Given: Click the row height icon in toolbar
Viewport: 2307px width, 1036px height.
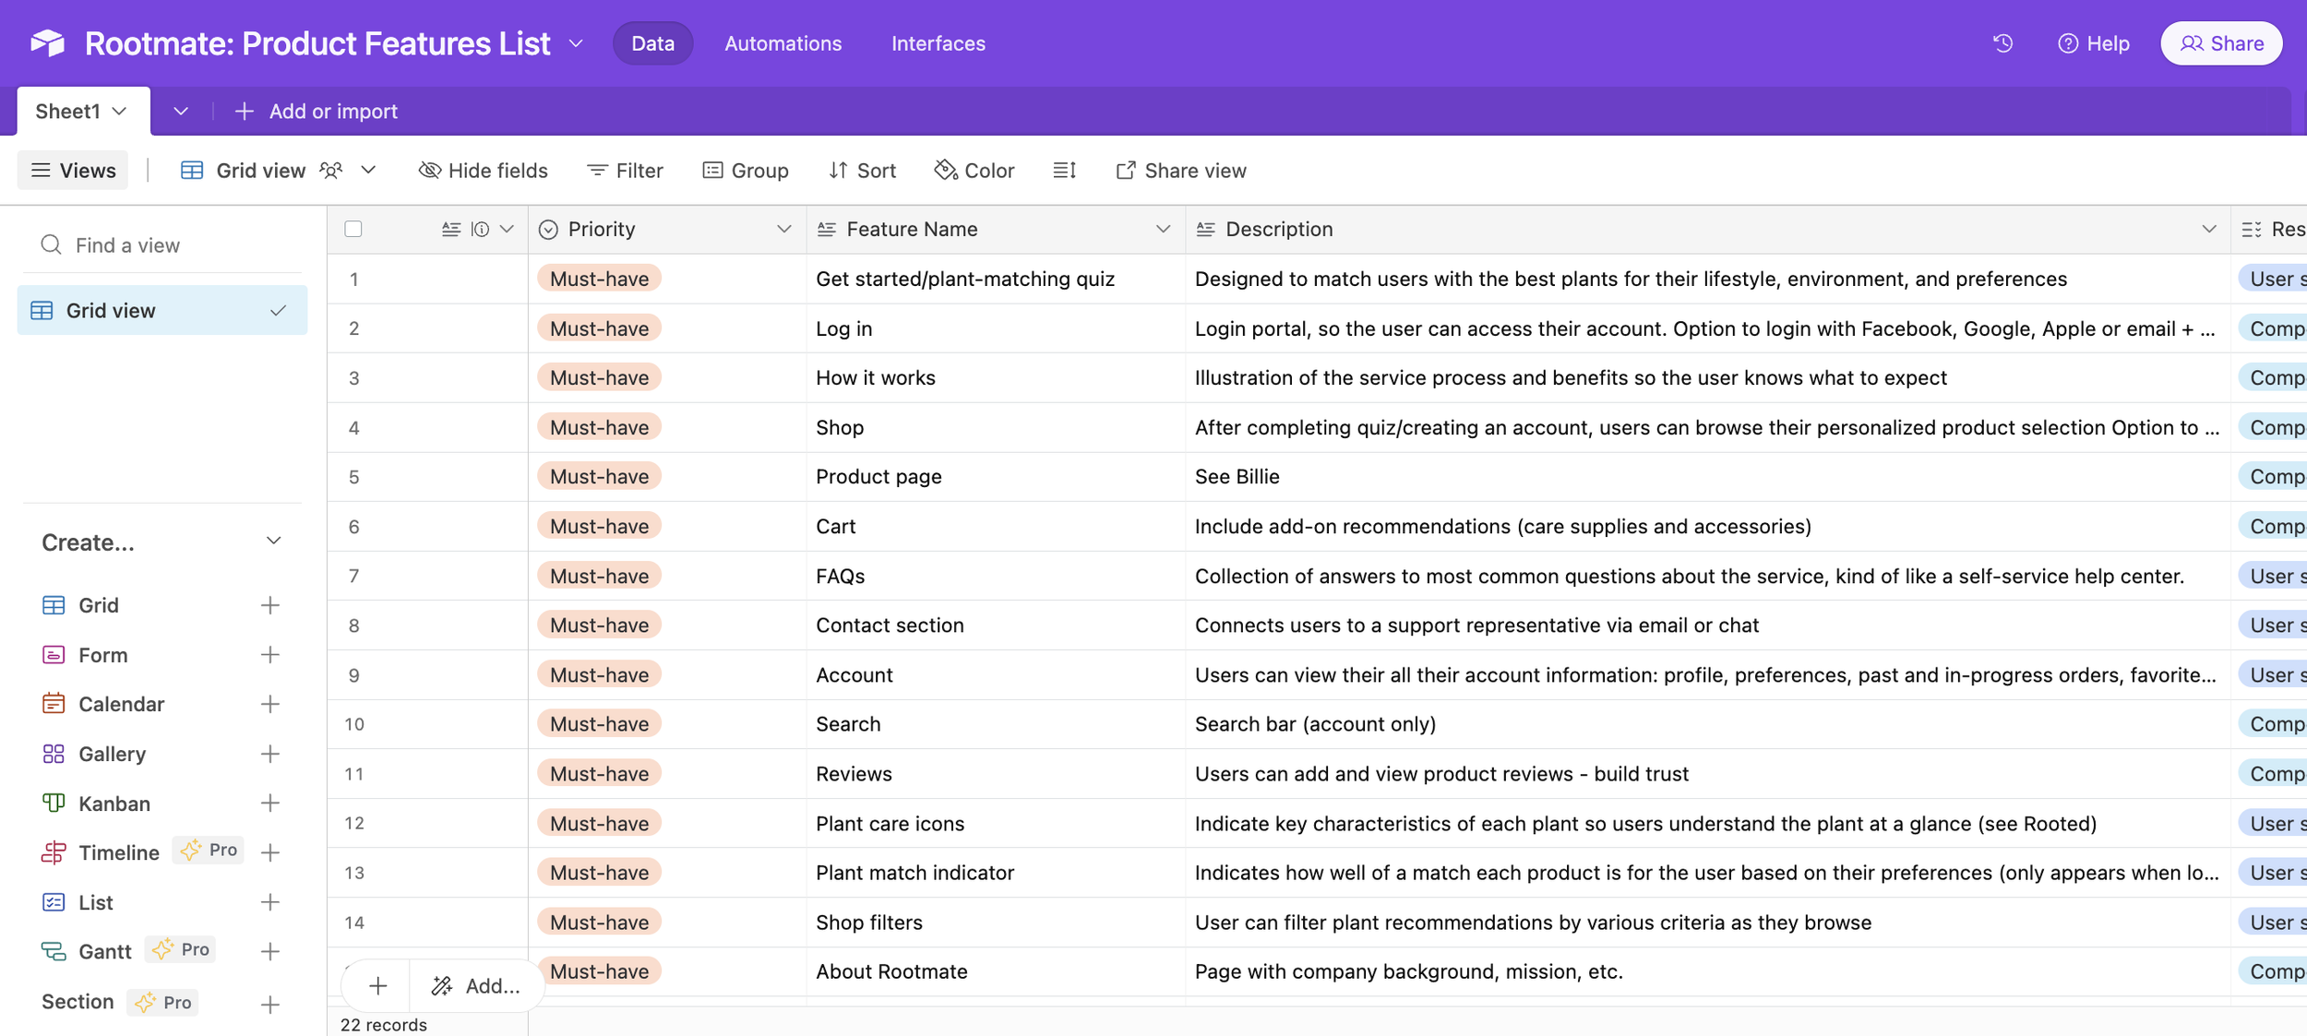Looking at the screenshot, I should 1064,171.
